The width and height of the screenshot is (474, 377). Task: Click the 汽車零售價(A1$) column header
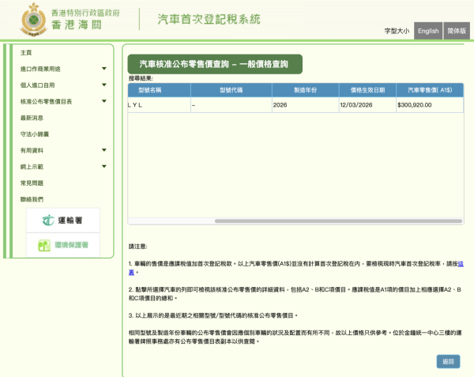point(430,90)
